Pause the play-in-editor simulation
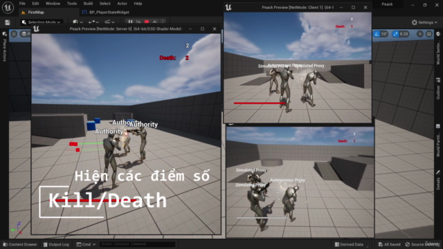 coord(130,21)
